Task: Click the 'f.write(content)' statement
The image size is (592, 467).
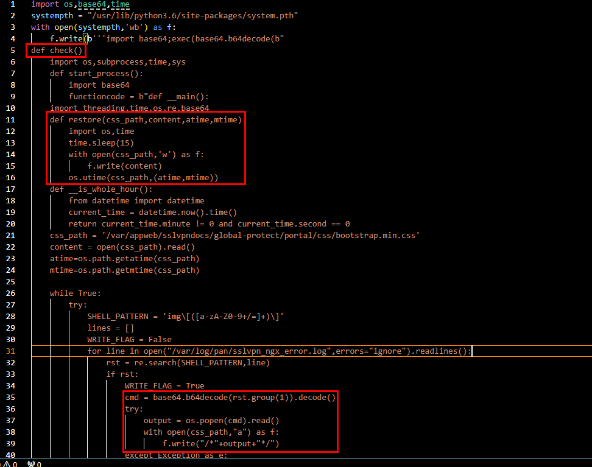Action: (x=125, y=166)
